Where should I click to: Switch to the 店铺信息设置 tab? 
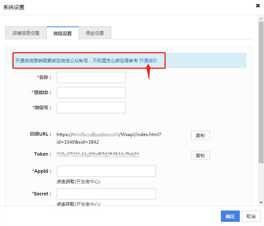pyautogui.click(x=26, y=33)
